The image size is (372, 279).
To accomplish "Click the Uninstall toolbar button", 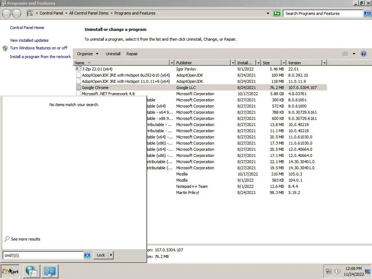I will (113, 54).
